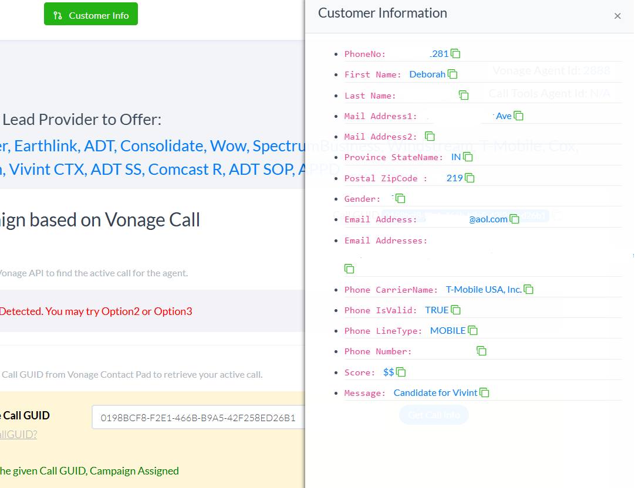Copy the Score value

point(401,372)
